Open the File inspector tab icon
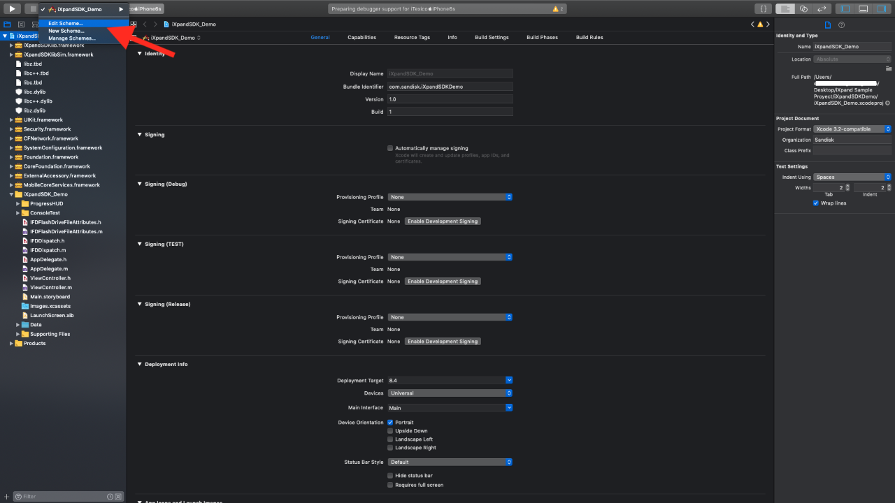 pos(828,24)
